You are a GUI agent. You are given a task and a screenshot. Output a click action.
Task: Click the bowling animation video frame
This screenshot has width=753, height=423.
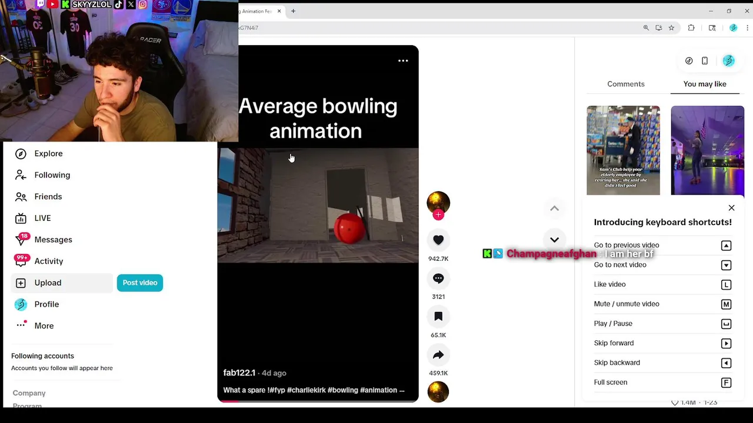[318, 204]
